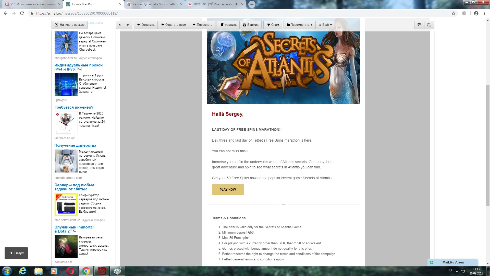The height and width of the screenshot is (276, 490).
Task: Click the refresh/translate icon next to print
Action: pyautogui.click(x=429, y=25)
